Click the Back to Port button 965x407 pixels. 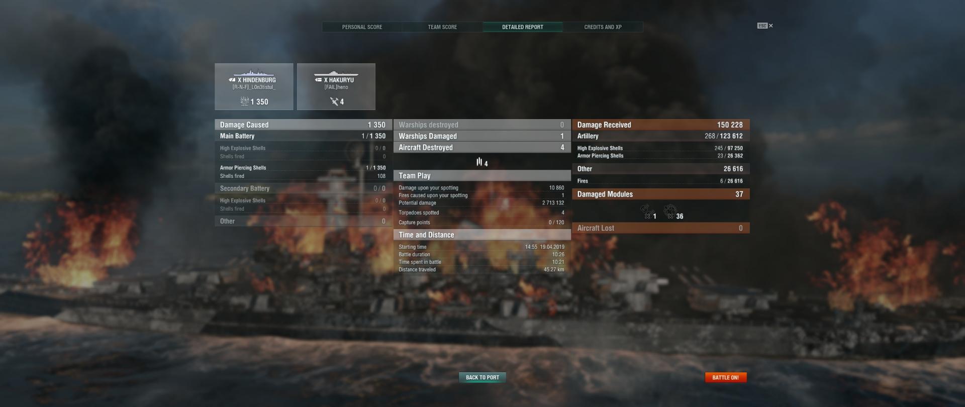pyautogui.click(x=482, y=377)
